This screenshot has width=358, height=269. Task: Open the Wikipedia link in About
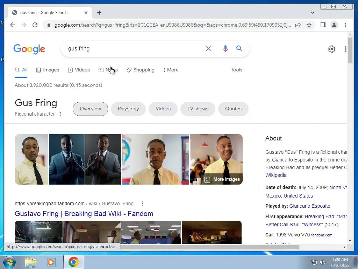point(276,175)
